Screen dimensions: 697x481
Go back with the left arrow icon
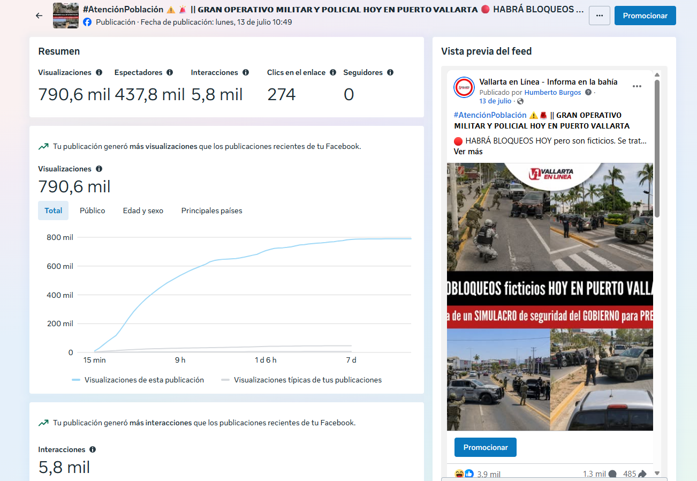pyautogui.click(x=39, y=16)
